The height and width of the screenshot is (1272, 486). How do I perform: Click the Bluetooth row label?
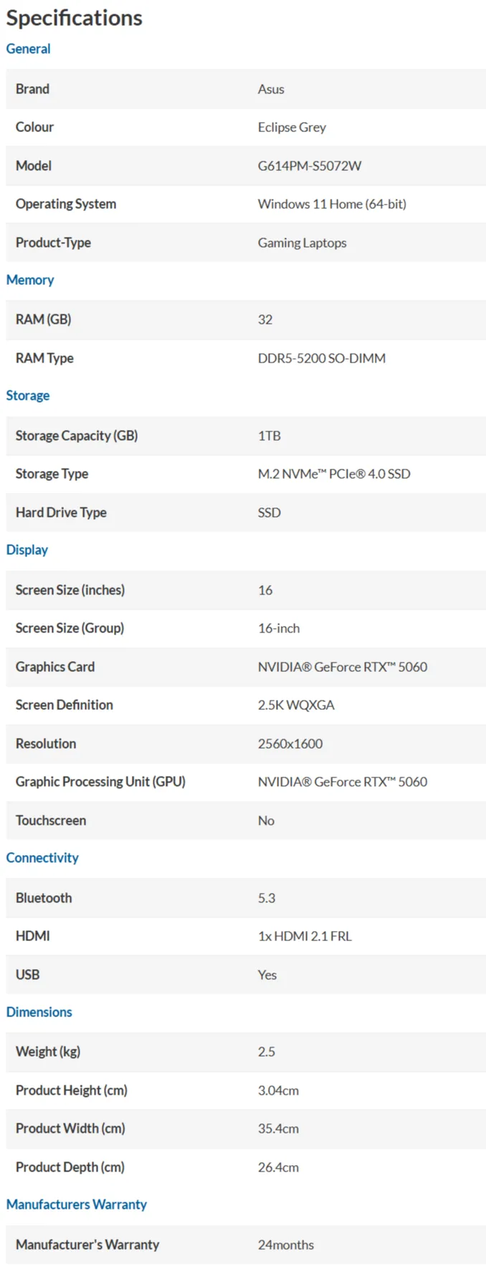(x=44, y=898)
